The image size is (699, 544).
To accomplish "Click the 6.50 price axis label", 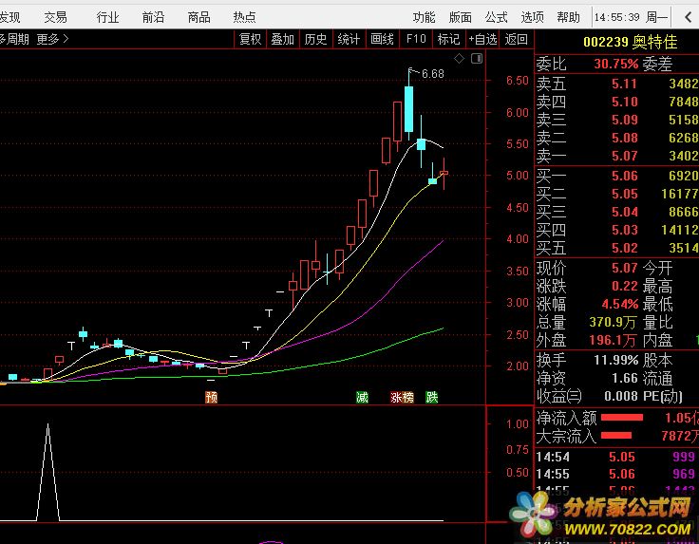I will point(517,81).
